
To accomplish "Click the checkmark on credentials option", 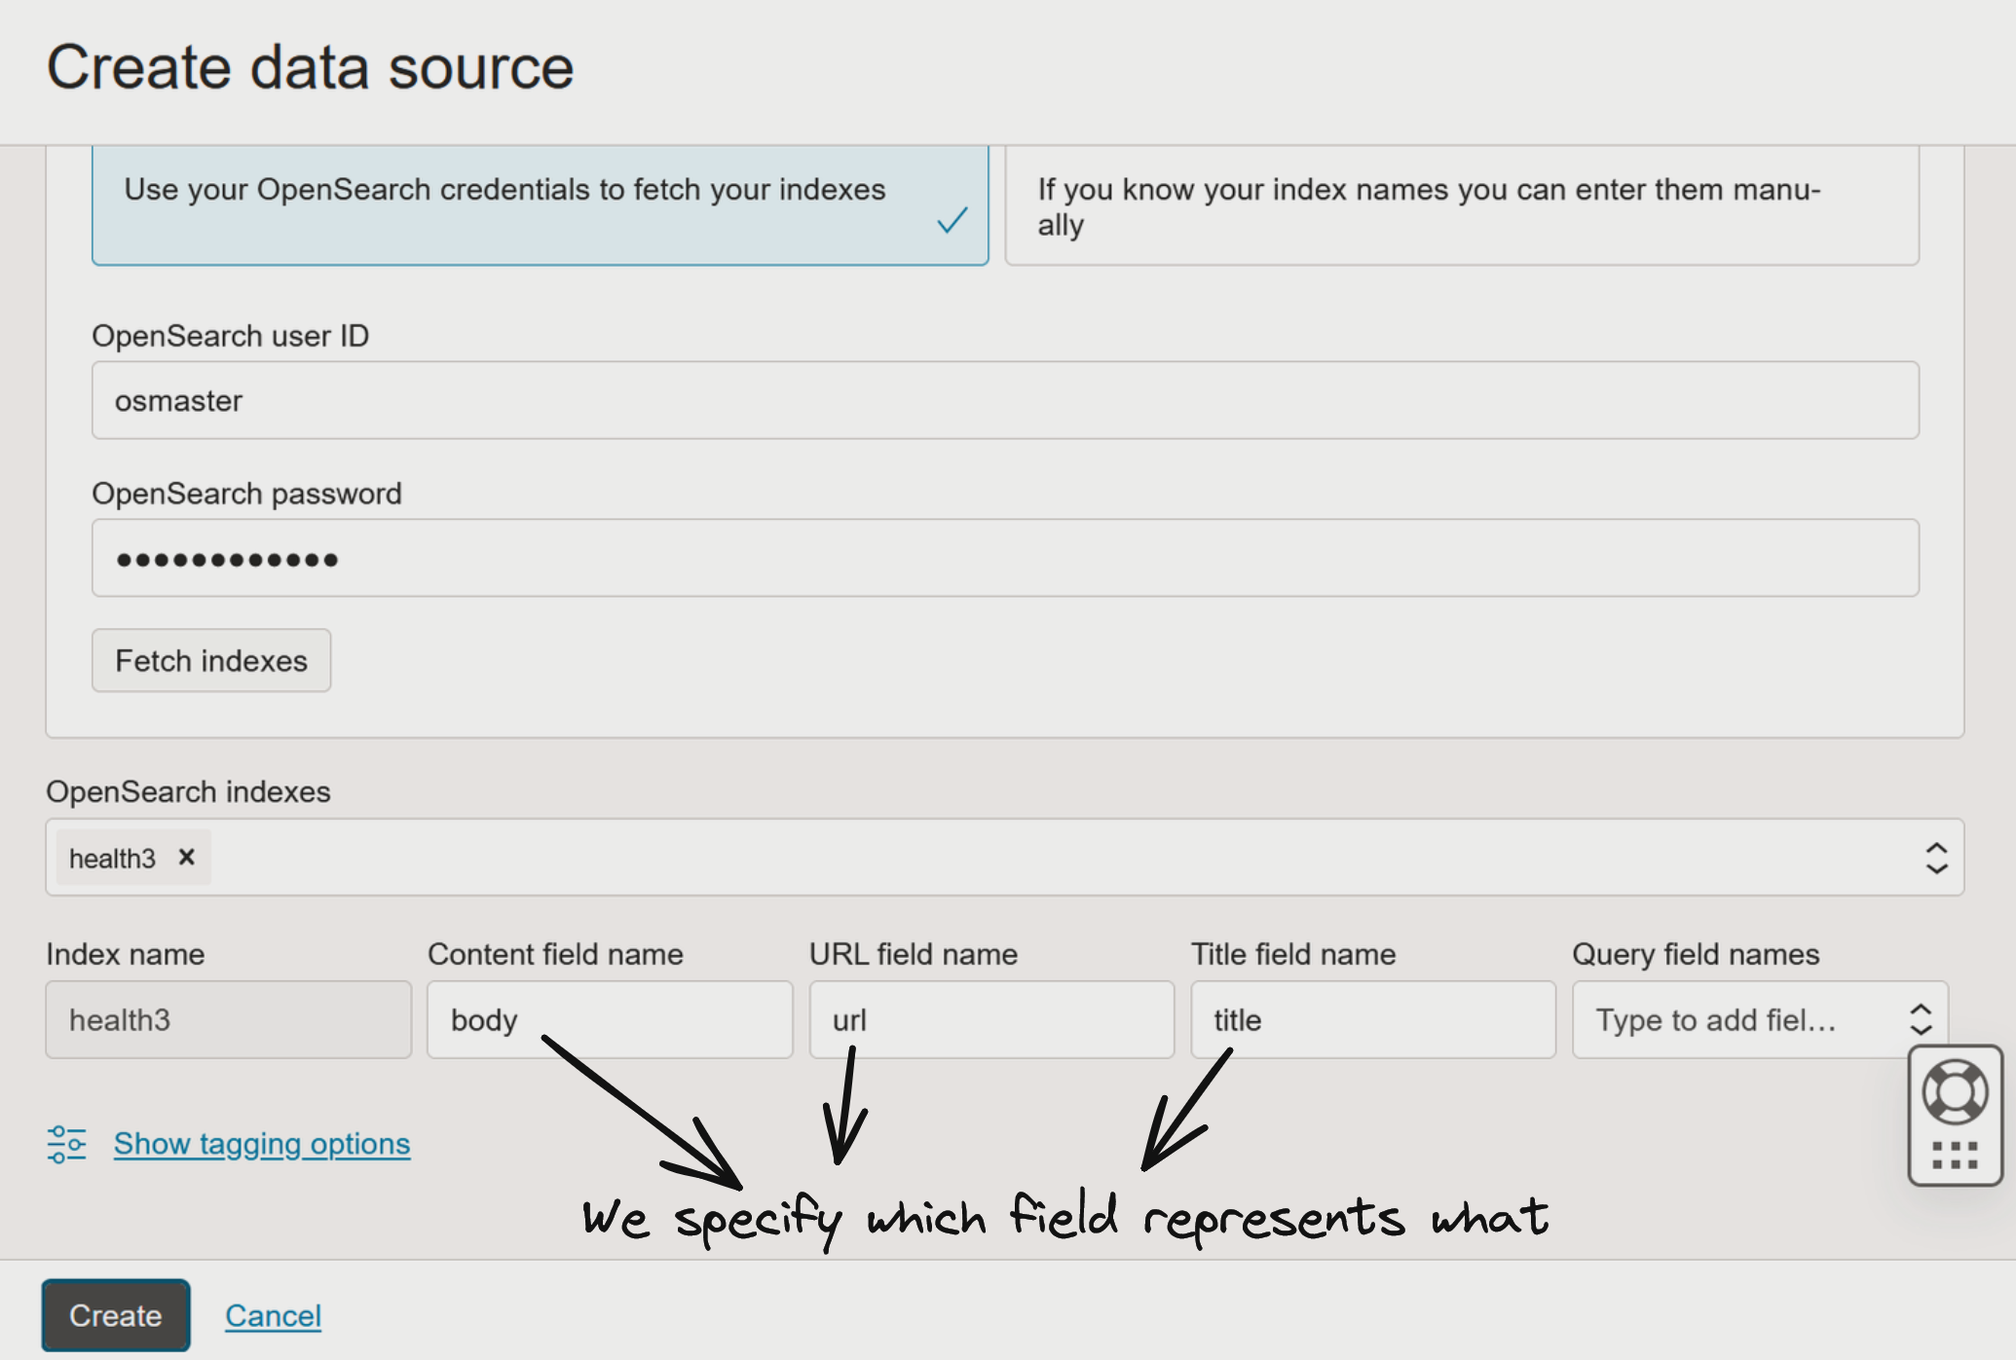I will (x=952, y=220).
